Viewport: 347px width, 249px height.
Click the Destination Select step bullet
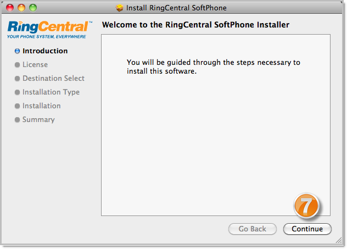17,79
